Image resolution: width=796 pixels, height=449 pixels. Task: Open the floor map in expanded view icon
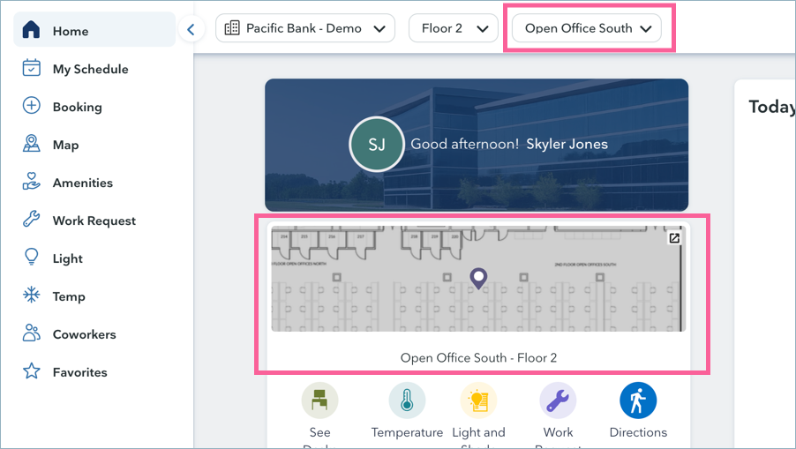click(674, 238)
